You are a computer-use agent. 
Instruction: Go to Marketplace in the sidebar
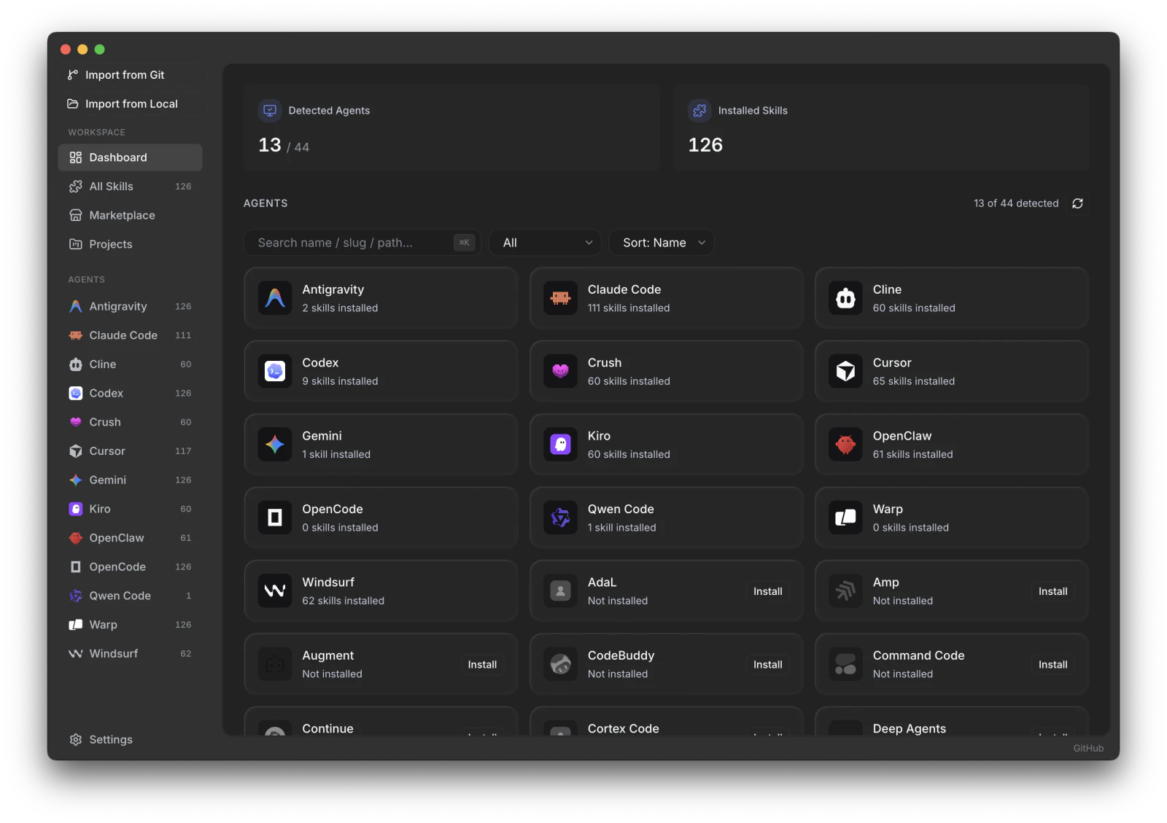tap(130, 215)
